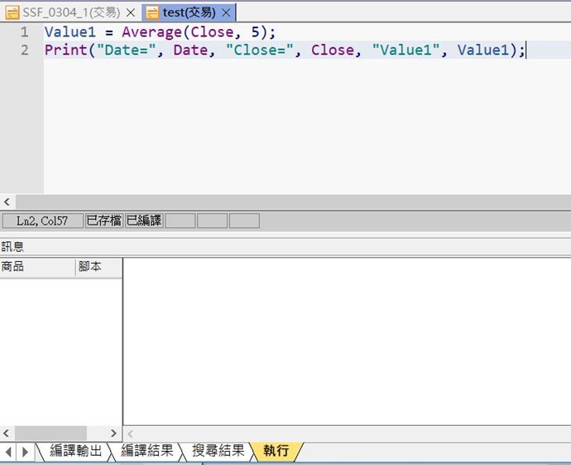571x465 pixels.
Task: Click the file icon on SSF_0304_1 tab
Action: [x=12, y=12]
